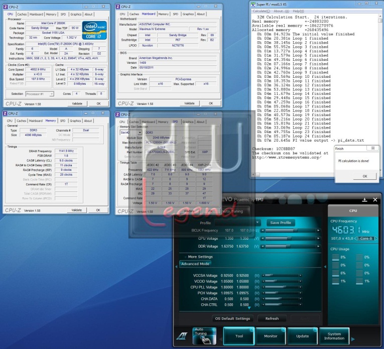Click DDR Voltage increase arrow

click(318, 246)
